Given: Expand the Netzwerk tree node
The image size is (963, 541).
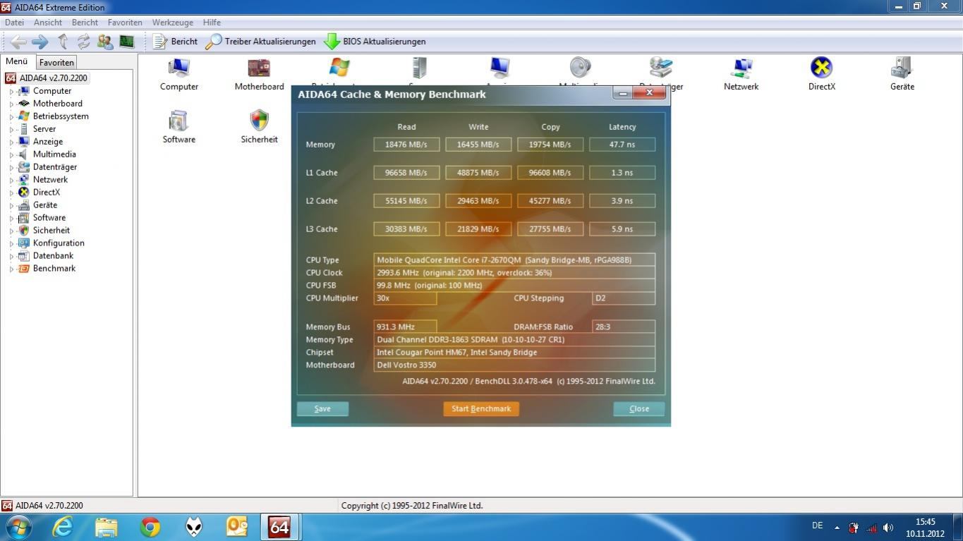Looking at the screenshot, I should pyautogui.click(x=11, y=180).
